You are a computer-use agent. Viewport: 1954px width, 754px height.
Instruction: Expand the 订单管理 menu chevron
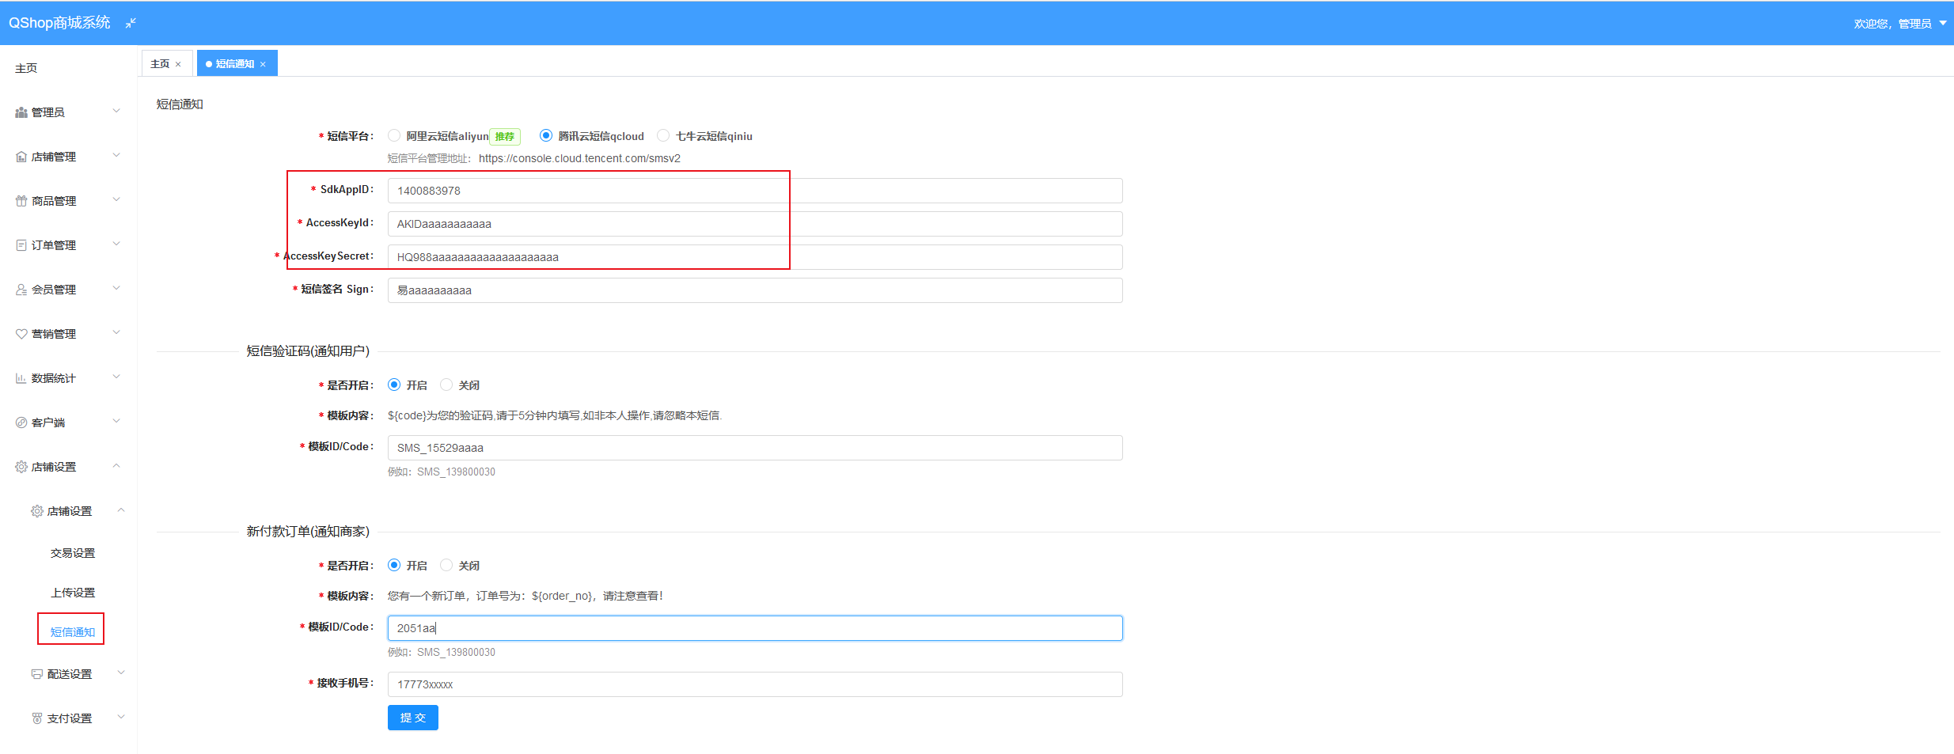pos(116,244)
